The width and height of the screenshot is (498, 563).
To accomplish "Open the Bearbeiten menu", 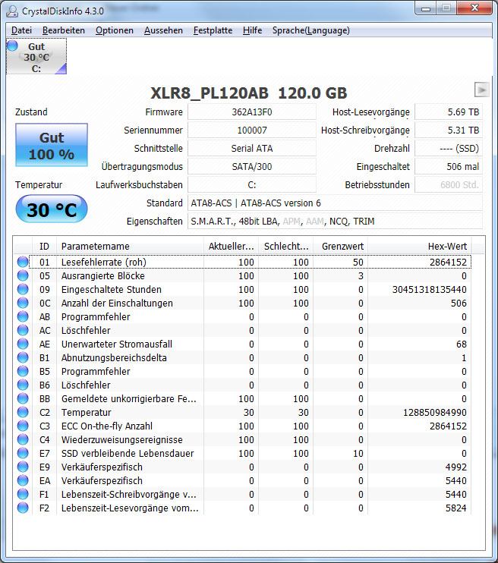I will coord(64,30).
